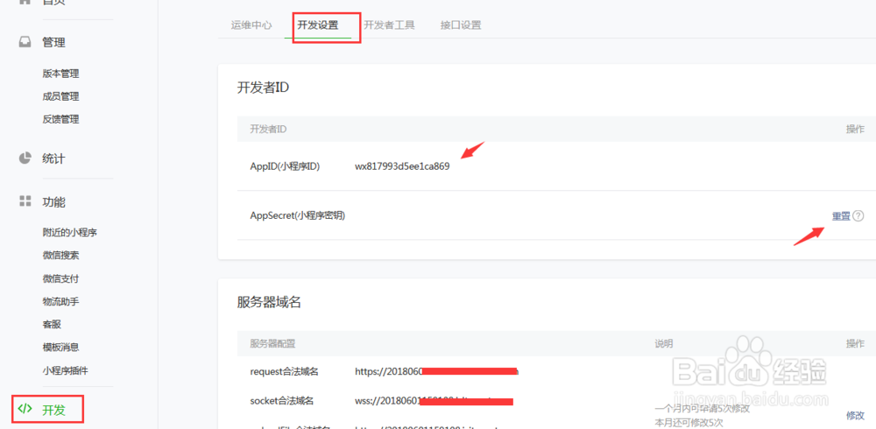This screenshot has height=429, width=876.
Task: Click the 功能 grid icon
Action: point(25,201)
